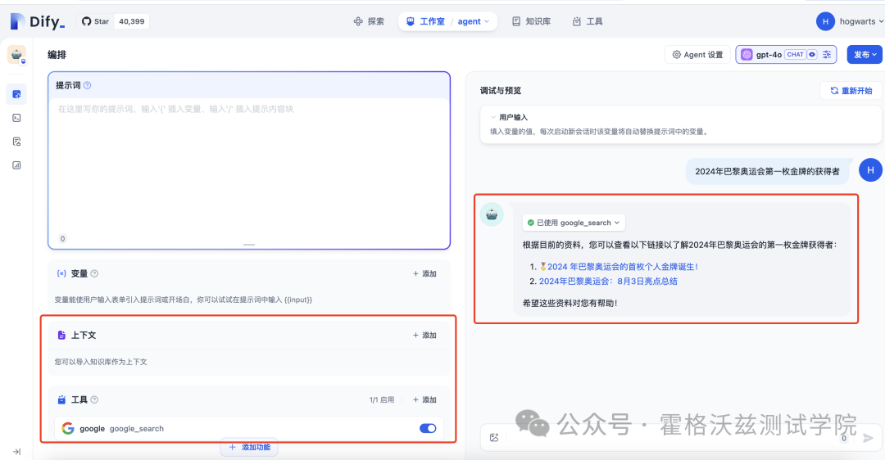Expand the hogwarts account menu
885x460 pixels.
point(861,21)
